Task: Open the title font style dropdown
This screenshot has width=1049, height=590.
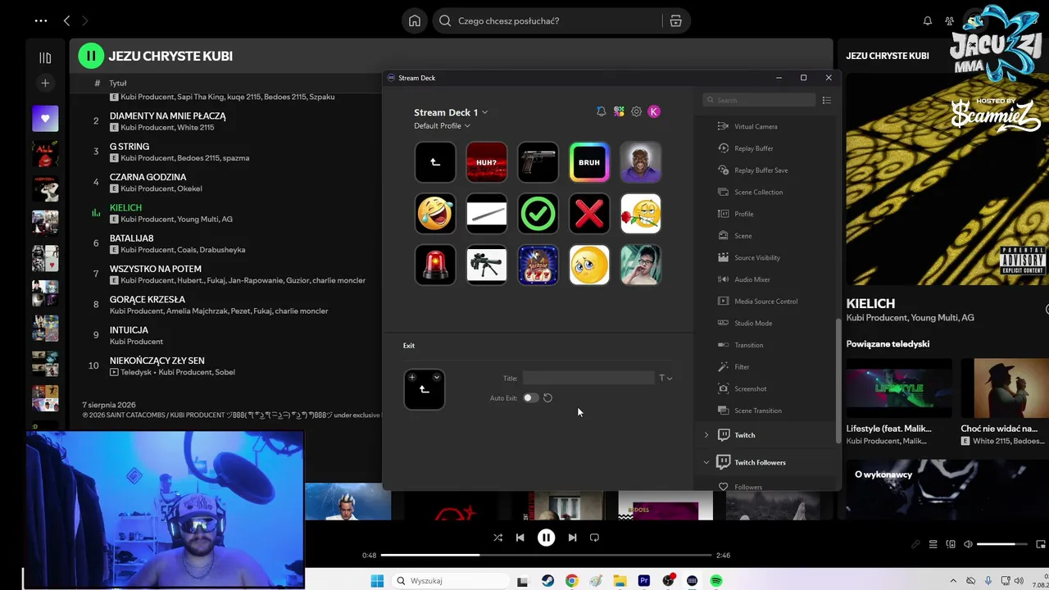Action: coord(665,378)
